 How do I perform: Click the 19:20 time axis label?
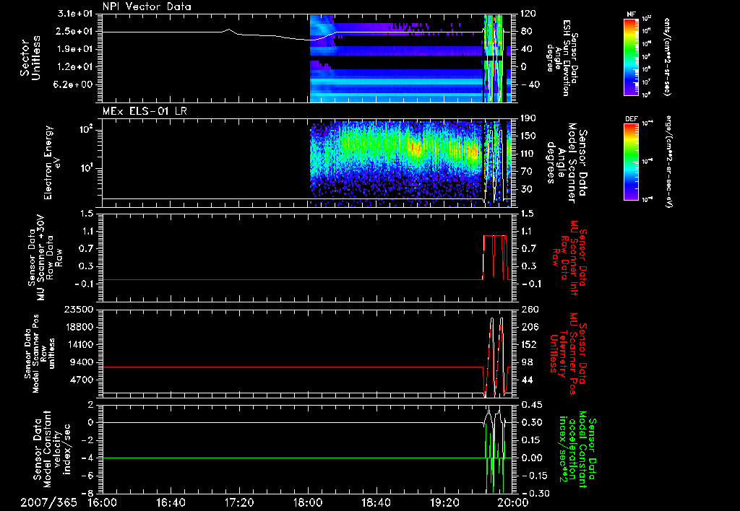point(444,502)
